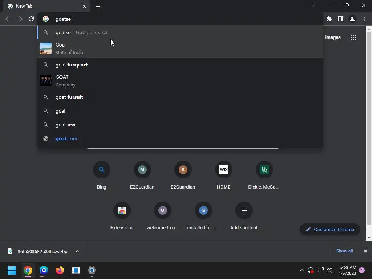Click the address bar containing goatse

180,19
